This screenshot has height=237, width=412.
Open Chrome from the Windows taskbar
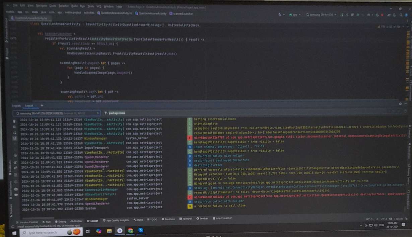130,231
